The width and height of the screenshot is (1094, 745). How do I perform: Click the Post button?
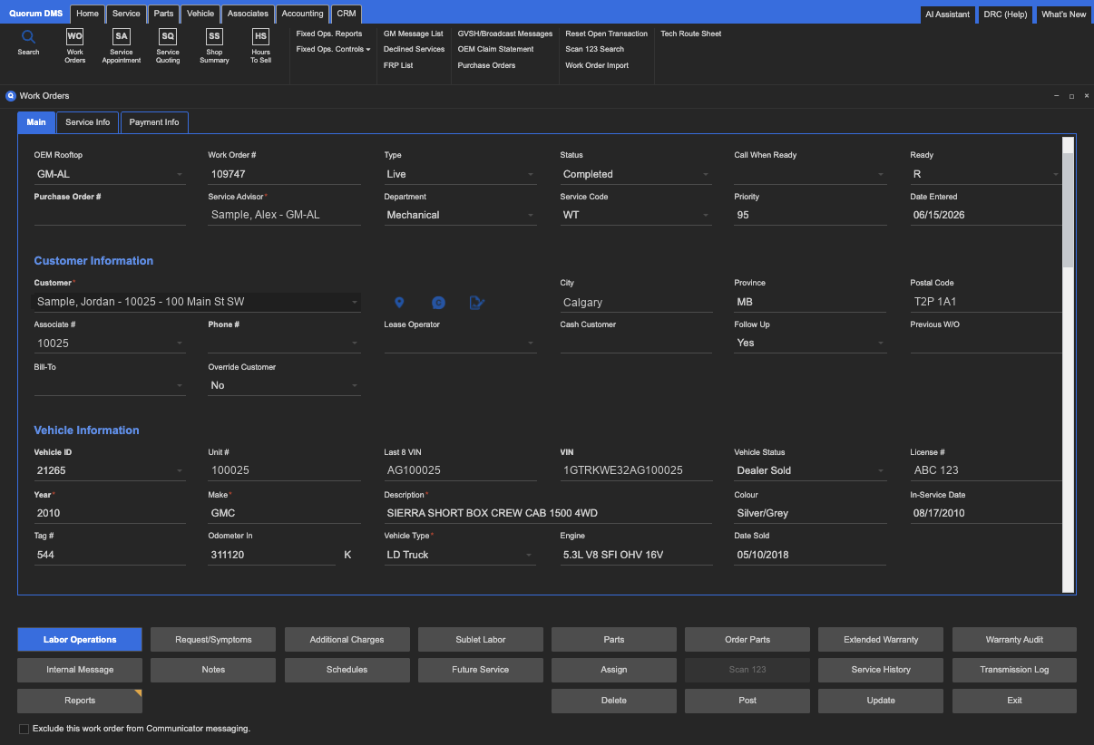pos(747,701)
